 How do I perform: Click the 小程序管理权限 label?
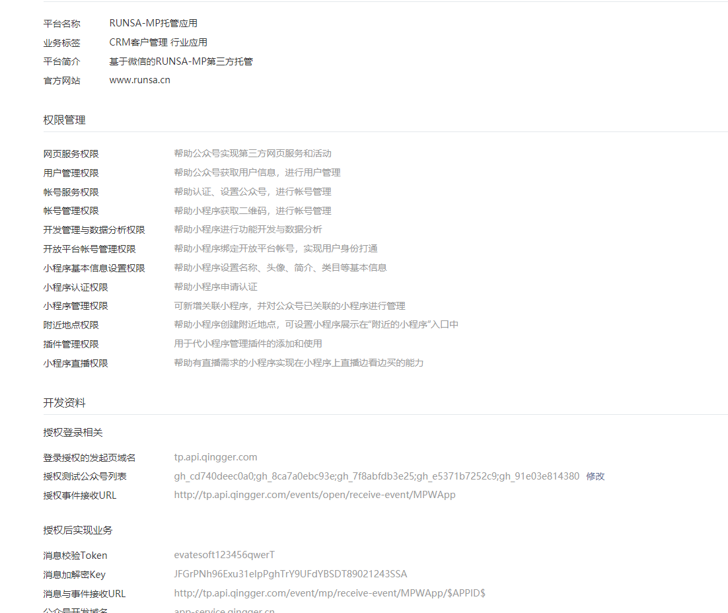76,306
